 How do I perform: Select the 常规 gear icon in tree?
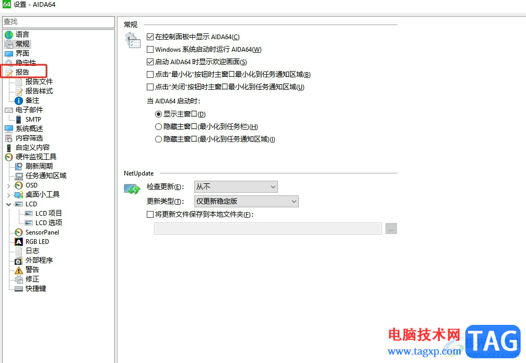click(x=9, y=44)
